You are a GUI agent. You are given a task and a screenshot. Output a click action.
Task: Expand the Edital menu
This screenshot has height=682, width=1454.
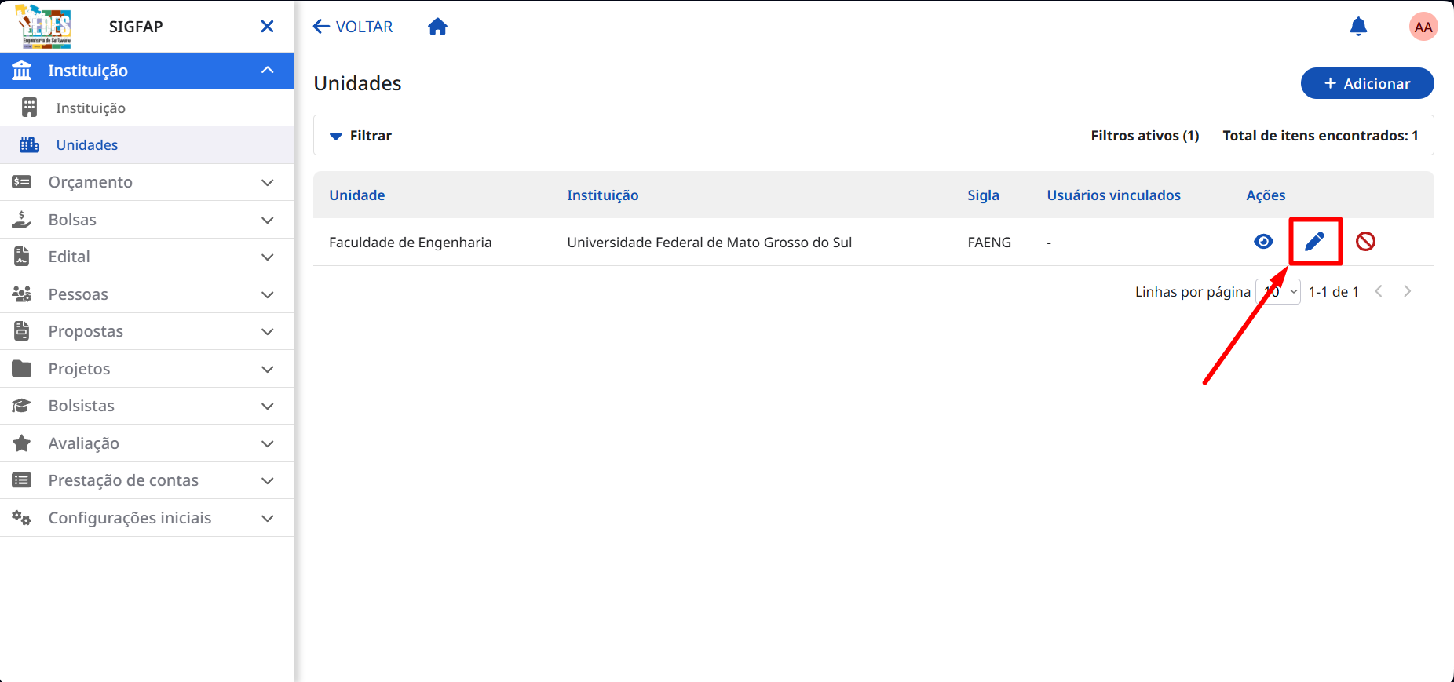[x=147, y=257]
